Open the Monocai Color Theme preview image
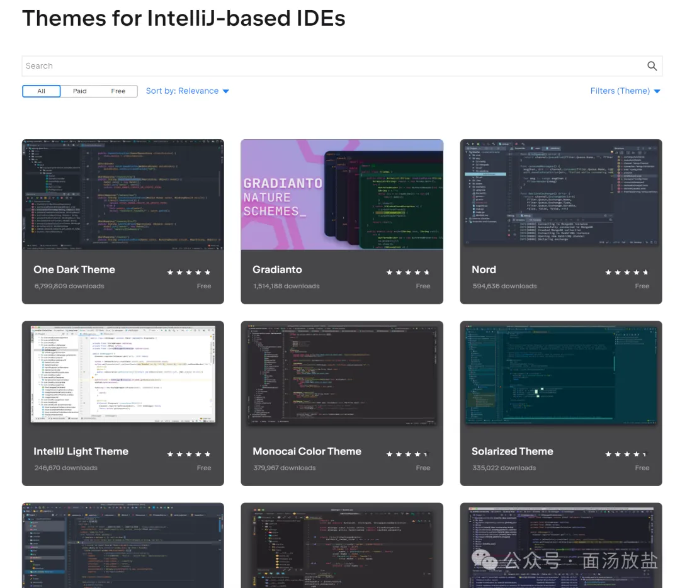This screenshot has width=680, height=588. (x=342, y=375)
